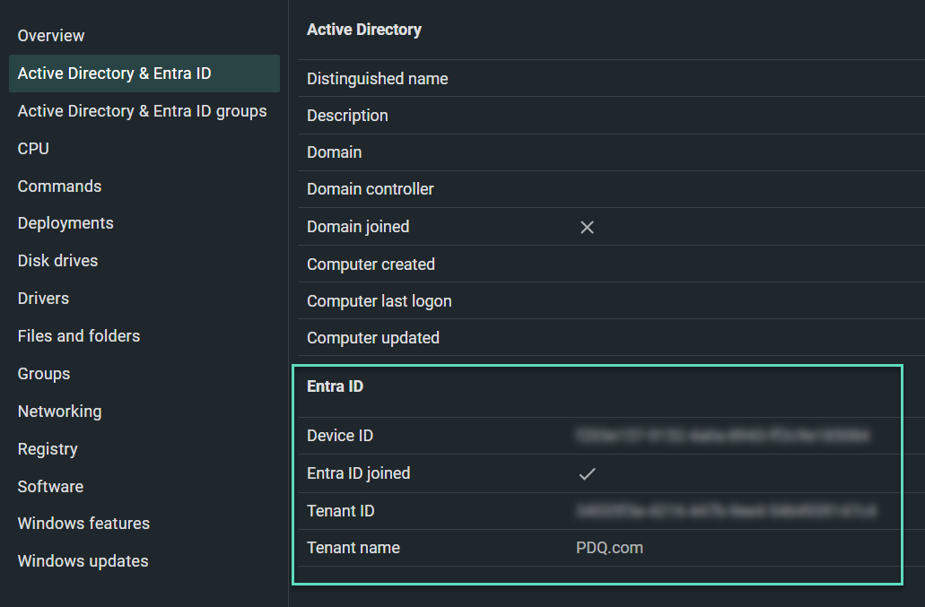
Task: Select Active Directory & Entra ID menu item
Action: (144, 74)
